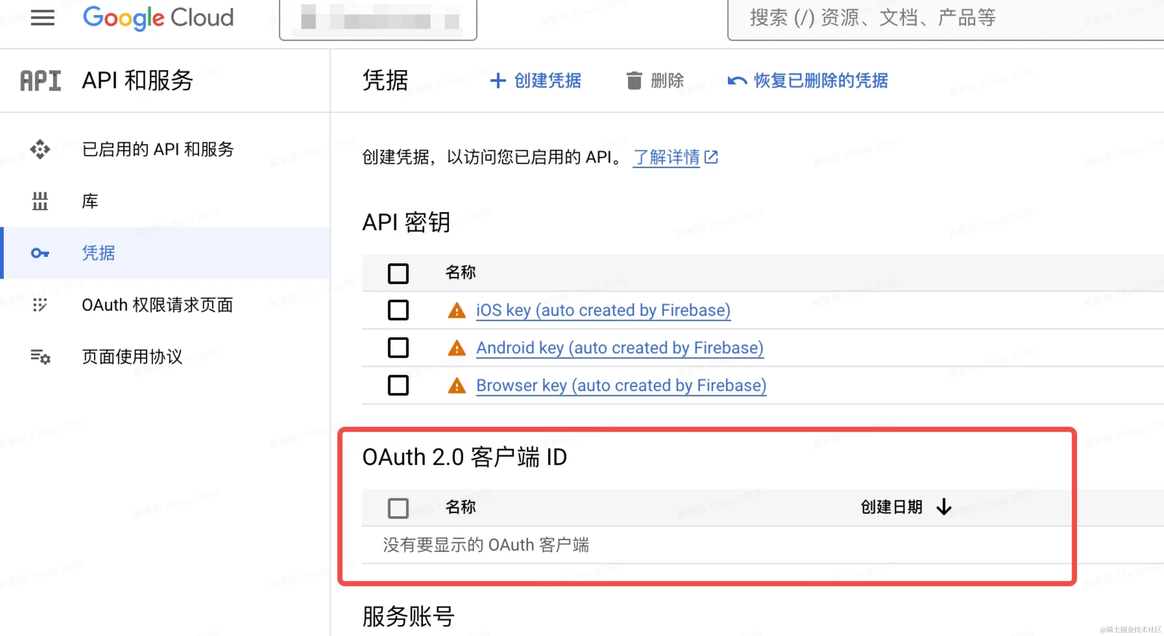
Task: Click the Google Cloud logo
Action: [158, 18]
